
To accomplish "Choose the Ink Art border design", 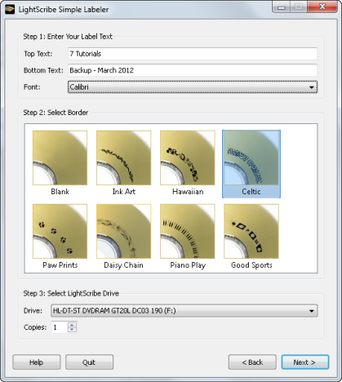I will point(123,158).
